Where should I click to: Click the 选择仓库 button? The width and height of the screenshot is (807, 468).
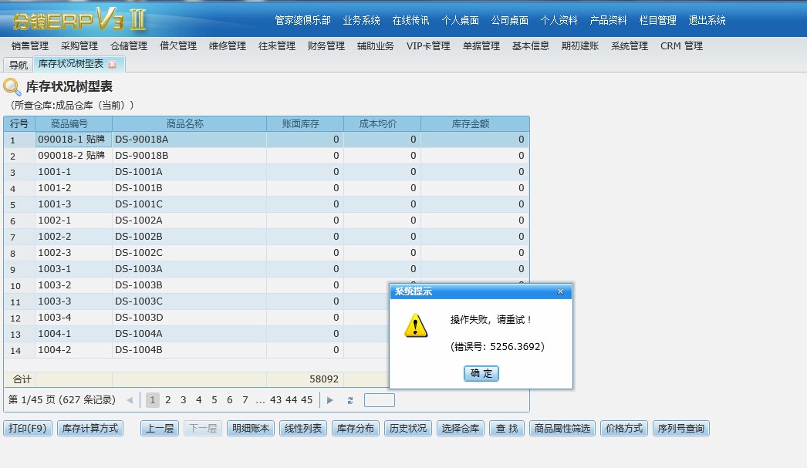461,429
